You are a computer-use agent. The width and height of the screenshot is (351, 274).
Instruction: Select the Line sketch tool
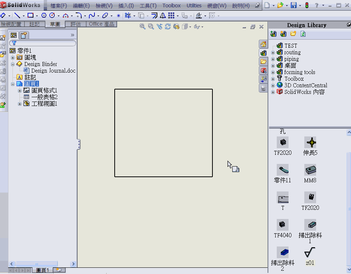(17, 15)
